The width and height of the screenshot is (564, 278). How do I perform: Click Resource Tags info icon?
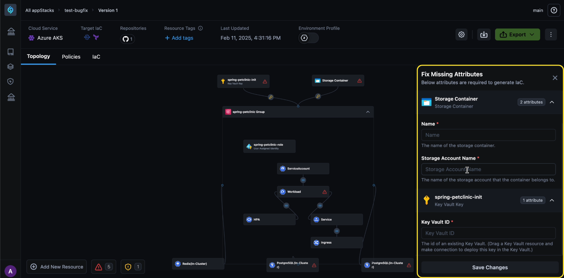[200, 28]
